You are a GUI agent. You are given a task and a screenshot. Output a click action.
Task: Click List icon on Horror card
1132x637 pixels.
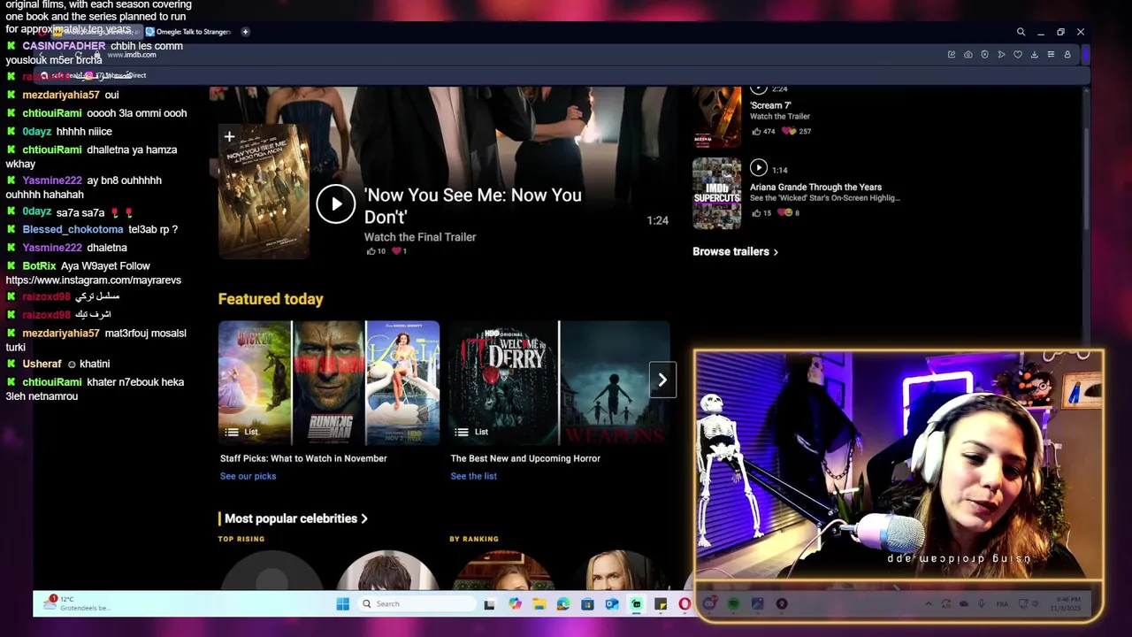(x=462, y=432)
